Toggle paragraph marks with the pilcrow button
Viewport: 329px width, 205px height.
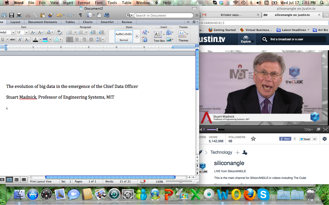tap(80, 15)
